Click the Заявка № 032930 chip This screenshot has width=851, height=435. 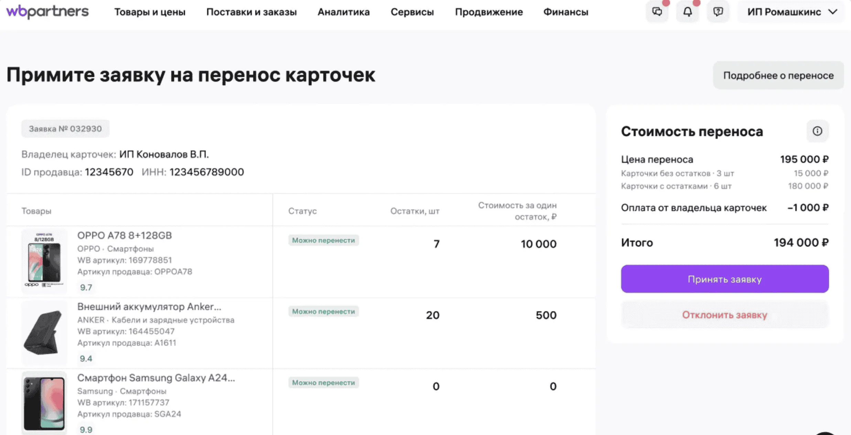tap(65, 129)
